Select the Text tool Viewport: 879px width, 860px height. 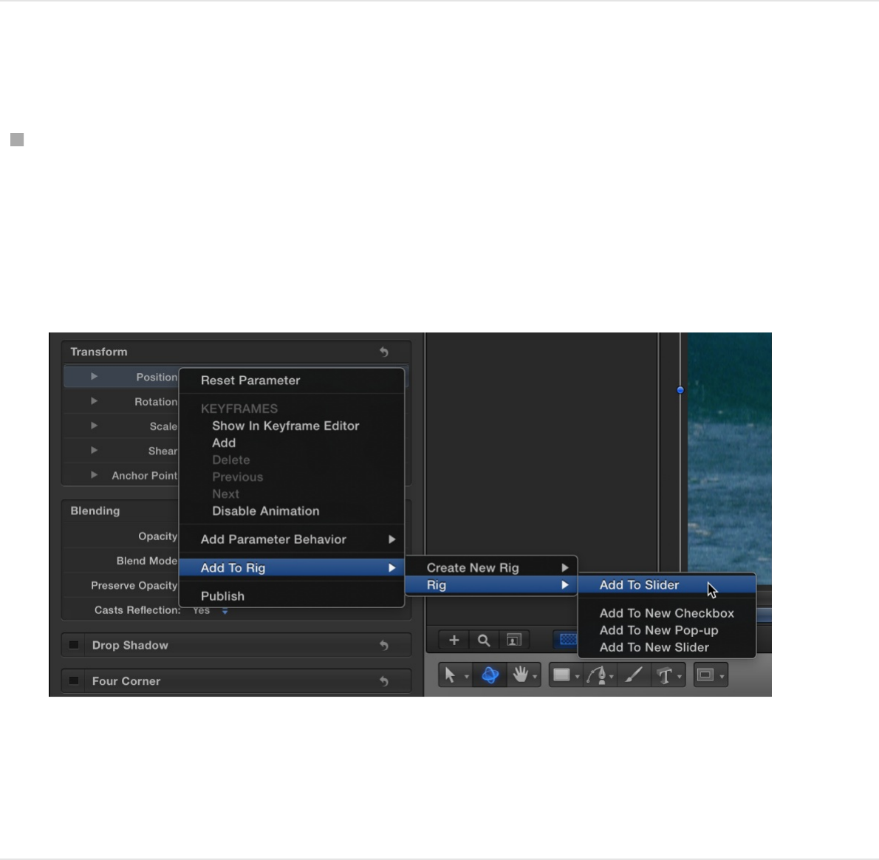coord(665,675)
